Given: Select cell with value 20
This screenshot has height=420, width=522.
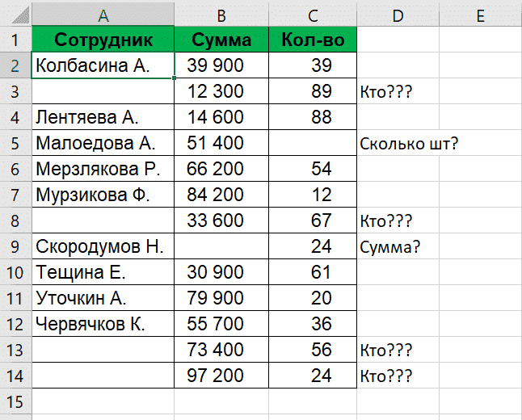Looking at the screenshot, I should tap(313, 298).
